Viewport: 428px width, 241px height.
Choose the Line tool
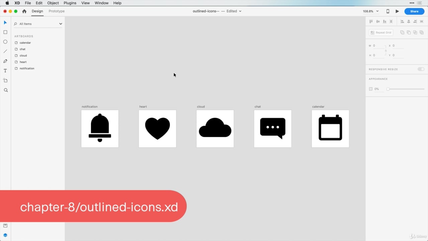(x=5, y=52)
